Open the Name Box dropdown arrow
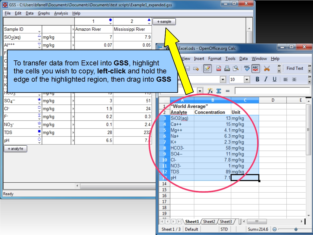313x235 pixels. (x=200, y=91)
